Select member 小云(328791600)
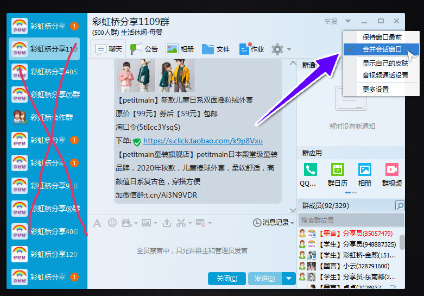This screenshot has height=296, width=424. point(349,266)
